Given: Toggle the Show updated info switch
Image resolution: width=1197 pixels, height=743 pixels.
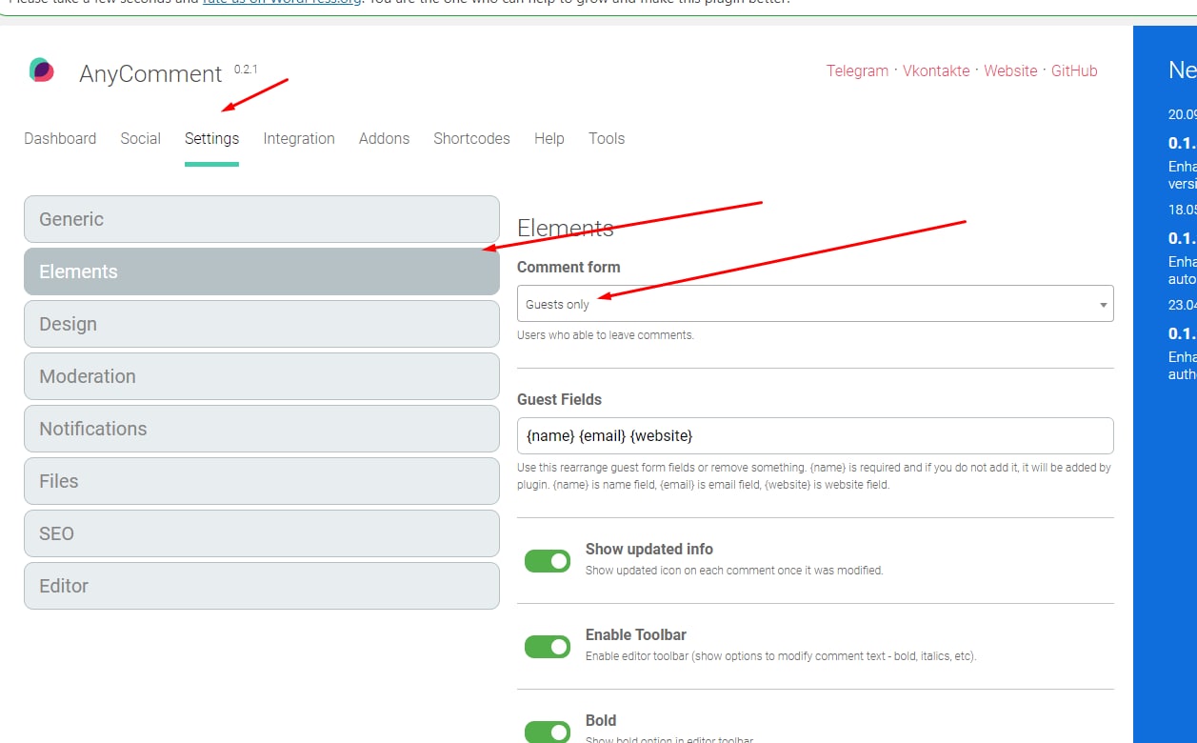Looking at the screenshot, I should point(548,560).
